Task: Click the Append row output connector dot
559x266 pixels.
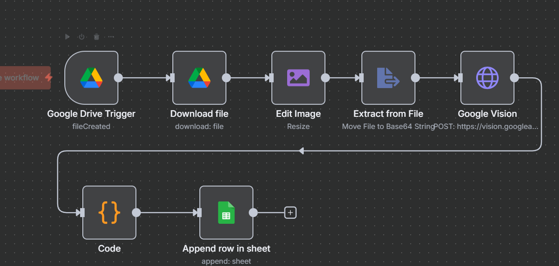Action: click(x=253, y=213)
